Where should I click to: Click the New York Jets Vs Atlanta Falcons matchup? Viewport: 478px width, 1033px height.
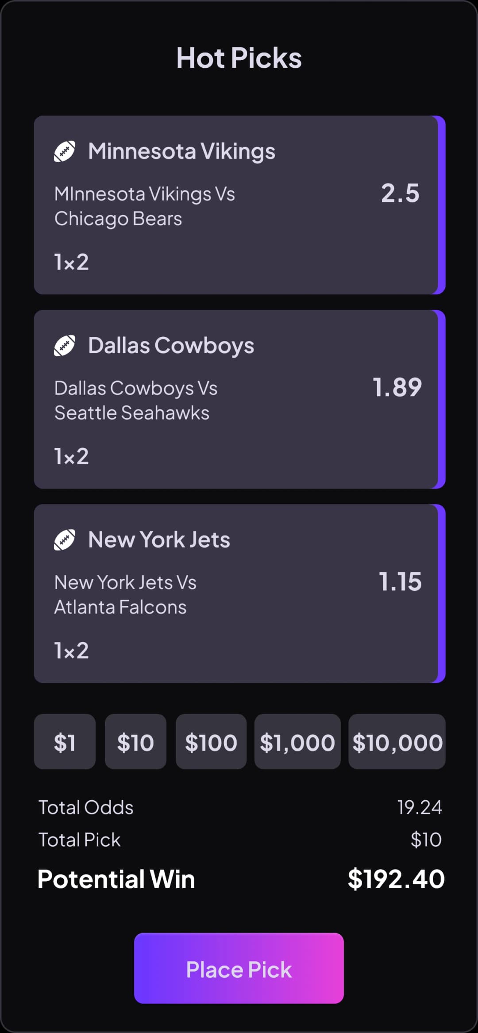click(x=125, y=595)
